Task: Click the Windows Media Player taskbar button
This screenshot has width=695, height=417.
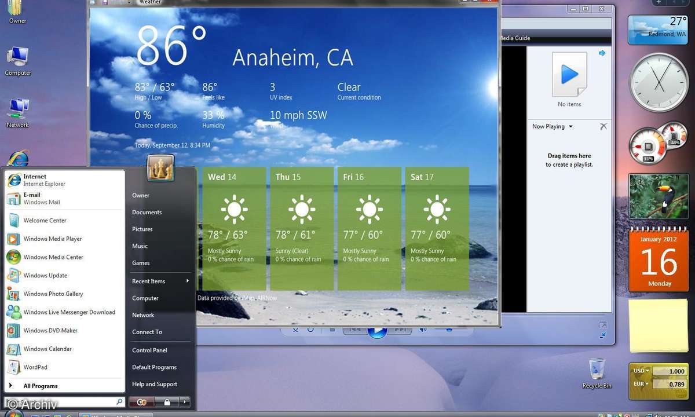Action: pyautogui.click(x=116, y=415)
